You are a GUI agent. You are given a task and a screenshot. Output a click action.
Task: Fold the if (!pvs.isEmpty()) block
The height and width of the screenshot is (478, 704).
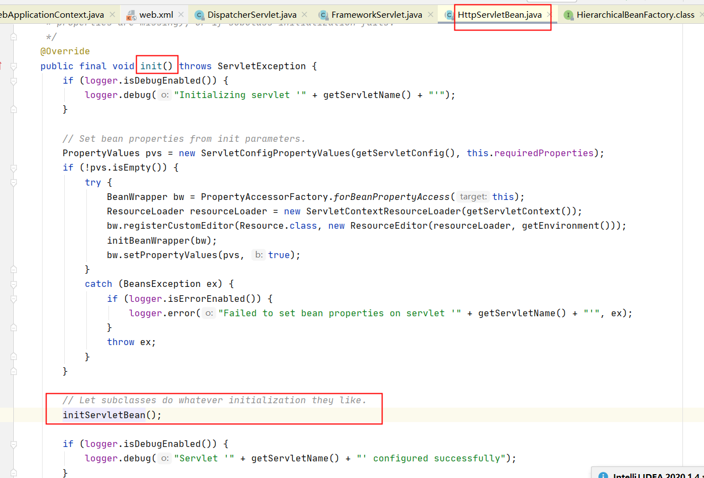(x=14, y=168)
